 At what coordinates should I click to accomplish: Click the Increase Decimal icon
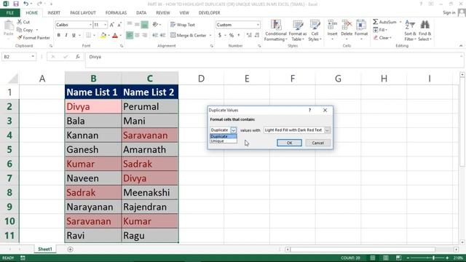(x=249, y=36)
